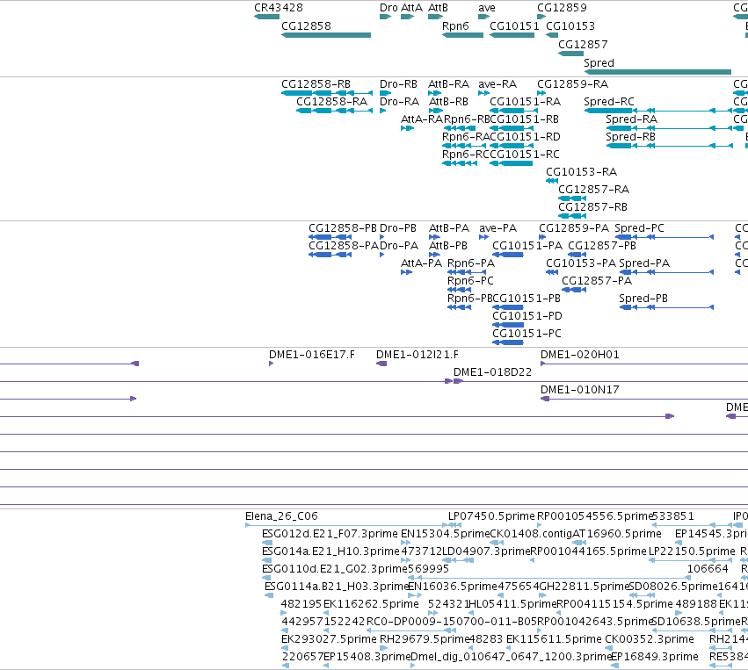Select EST LP22150.5prime
Viewport: 748px width, 670px height.
pyautogui.click(x=689, y=560)
